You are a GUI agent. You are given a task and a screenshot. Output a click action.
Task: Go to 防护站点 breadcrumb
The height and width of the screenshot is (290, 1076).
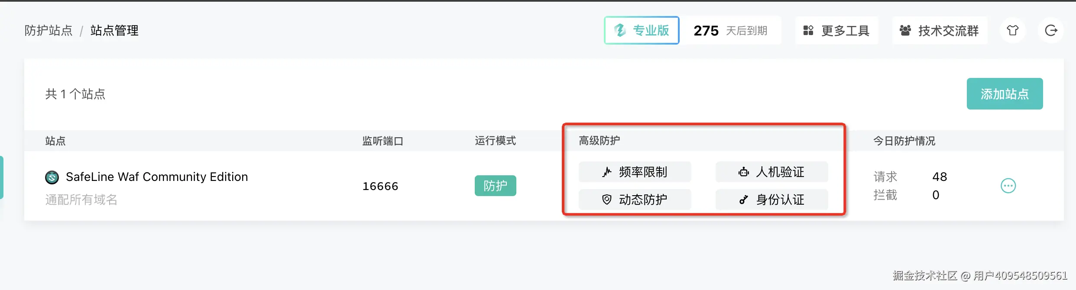click(48, 31)
